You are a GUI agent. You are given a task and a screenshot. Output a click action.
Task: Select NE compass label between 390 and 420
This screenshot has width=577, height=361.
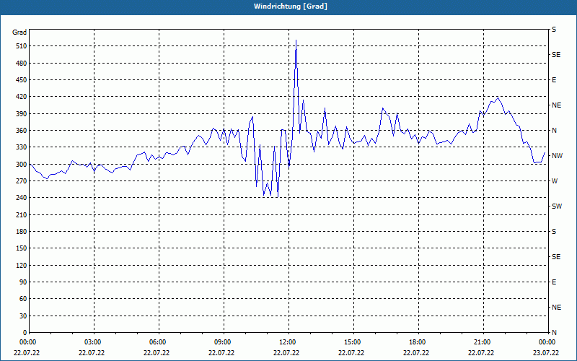point(556,105)
